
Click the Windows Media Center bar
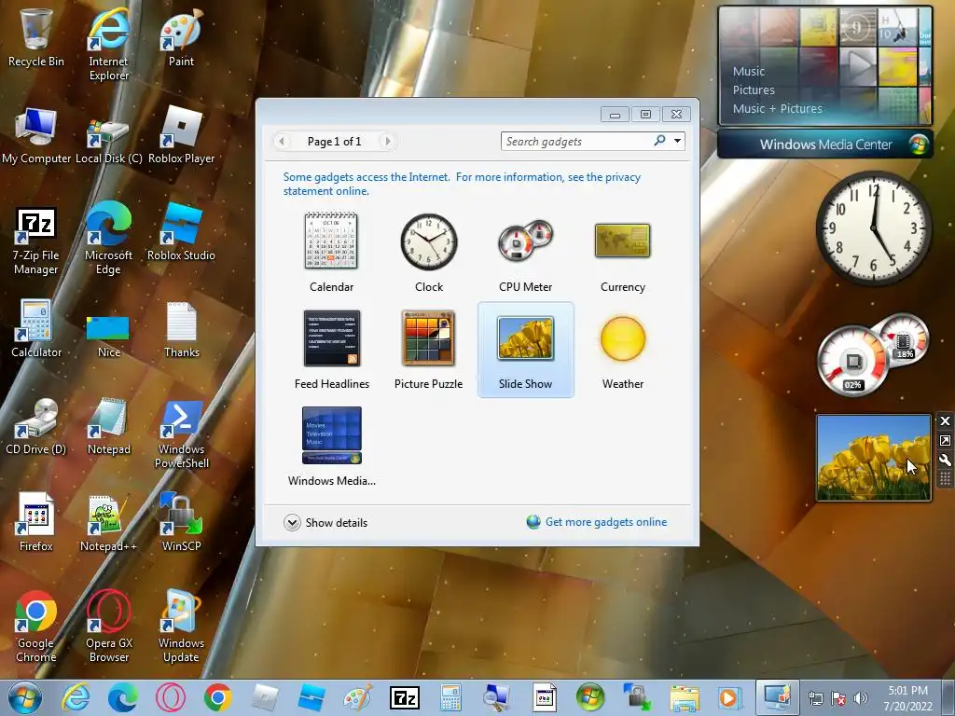point(825,145)
